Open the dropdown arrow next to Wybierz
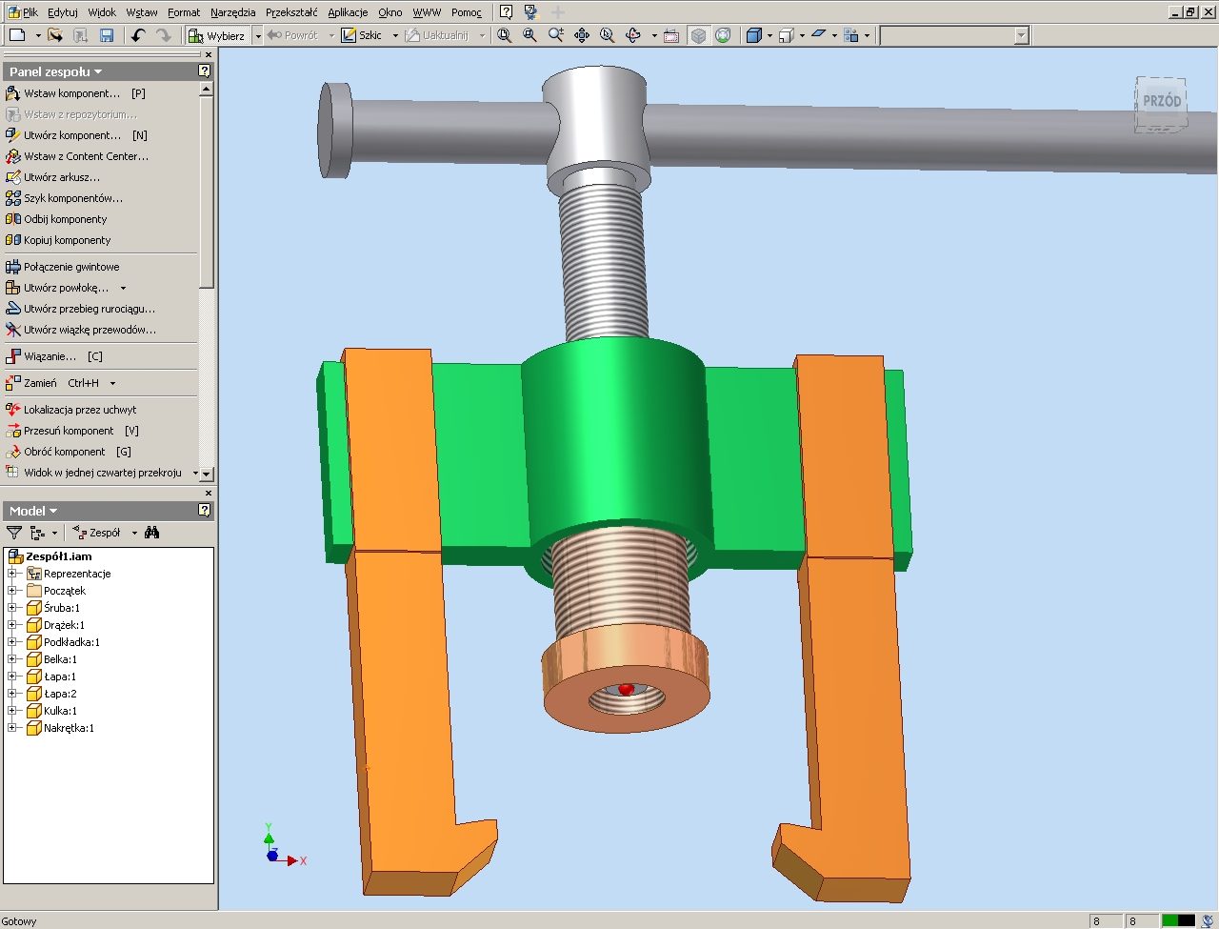The width and height of the screenshot is (1219, 929). pyautogui.click(x=258, y=36)
